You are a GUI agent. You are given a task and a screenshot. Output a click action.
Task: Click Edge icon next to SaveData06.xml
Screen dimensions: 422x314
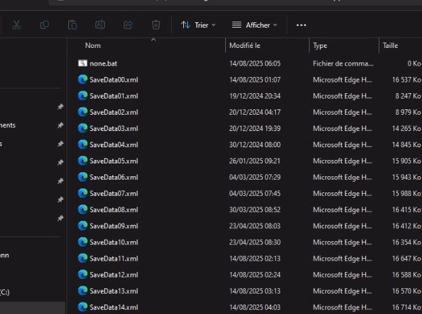pyautogui.click(x=83, y=177)
